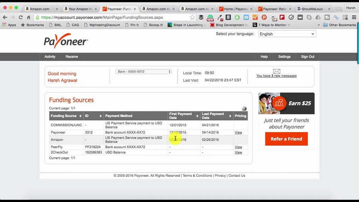Open the Google Analytics extension icon
Image resolution: width=359 pixels, height=202 pixels.
256,17
